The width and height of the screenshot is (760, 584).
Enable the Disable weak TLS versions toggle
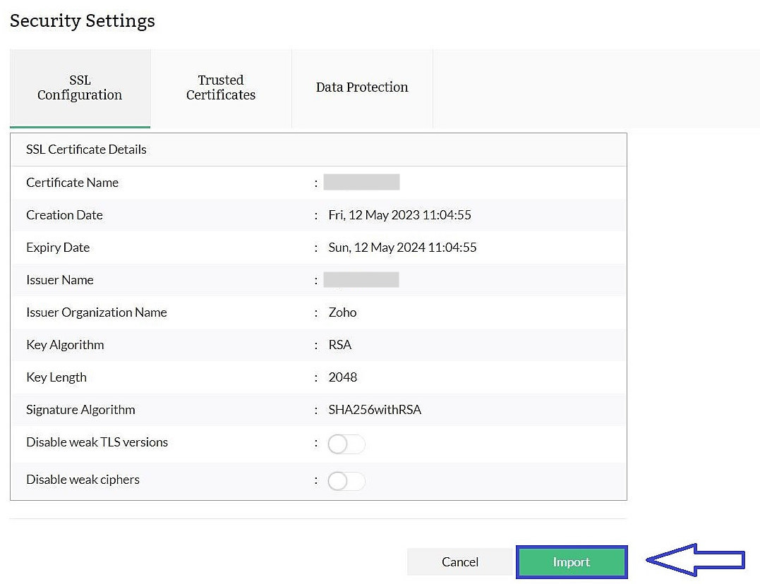coord(346,444)
